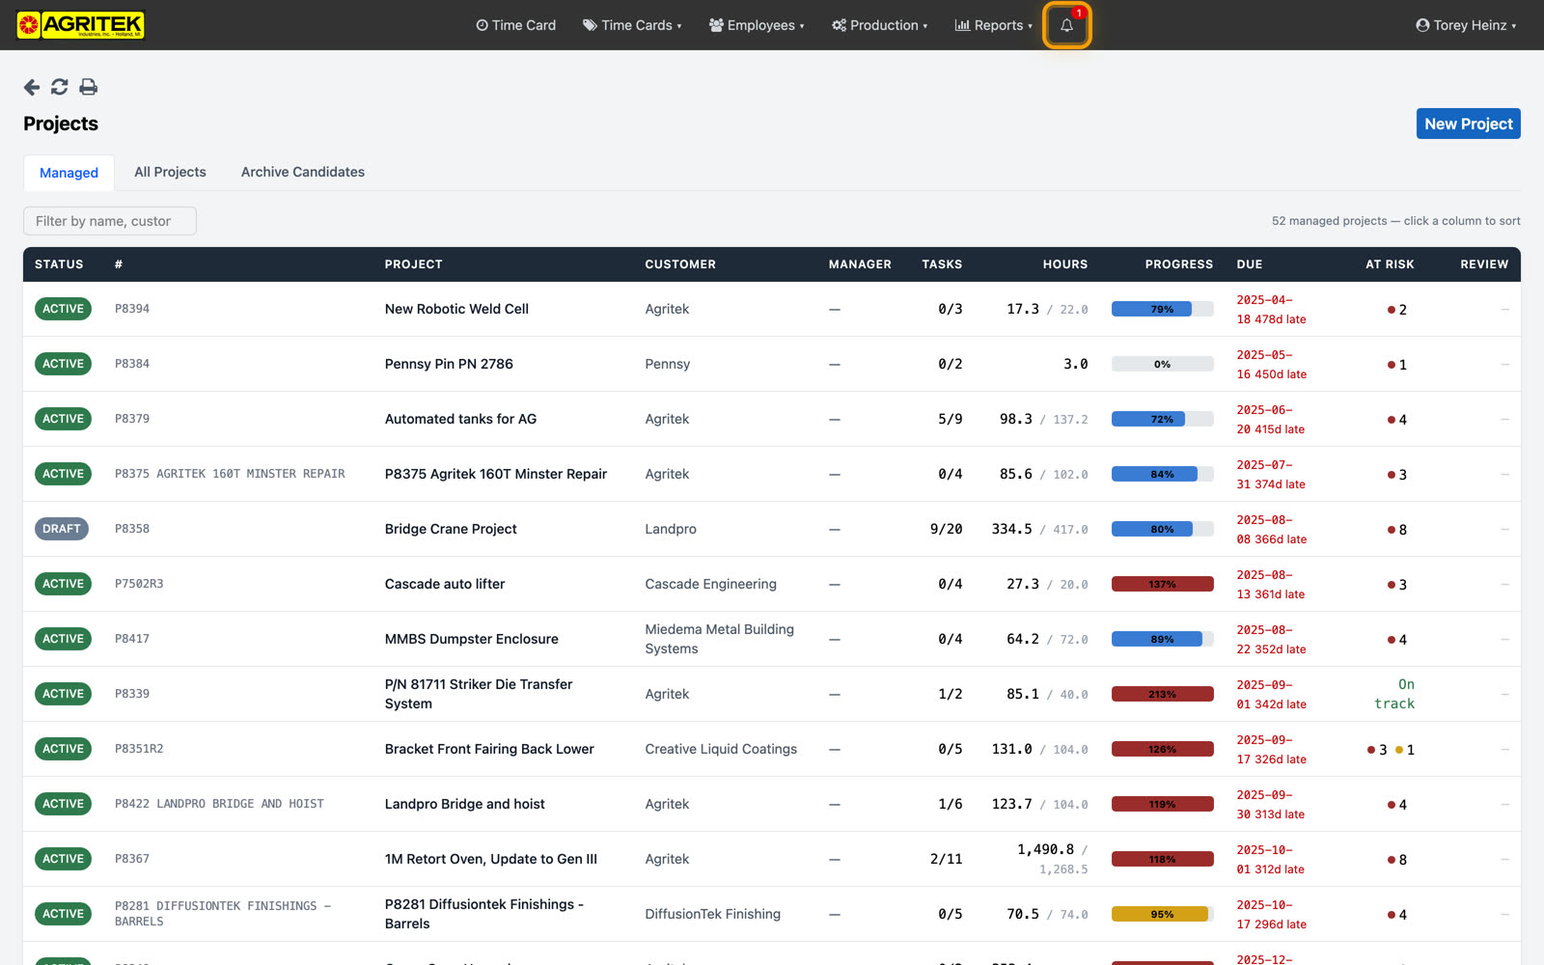Click the 79% progress bar

click(x=1162, y=310)
